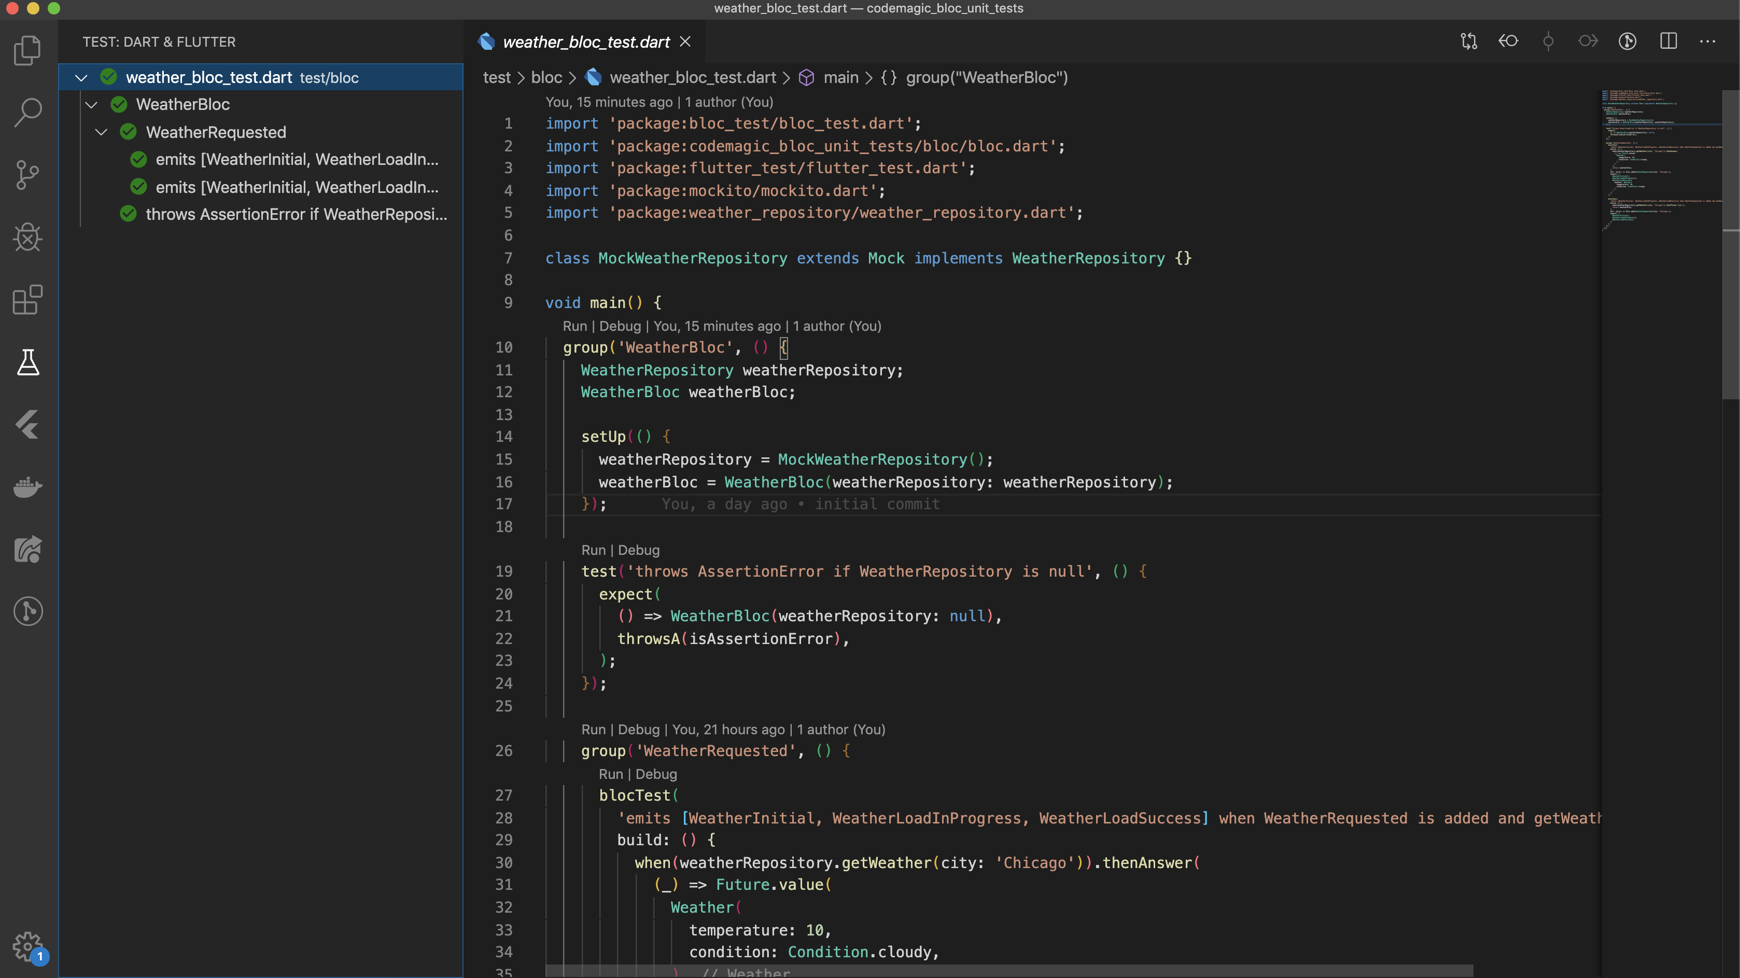The height and width of the screenshot is (978, 1740).
Task: Click the green pass checkmark on WeatherRequested
Action: [129, 132]
